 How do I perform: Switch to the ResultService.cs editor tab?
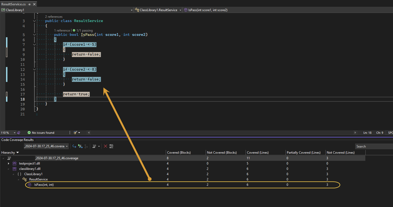13,4
